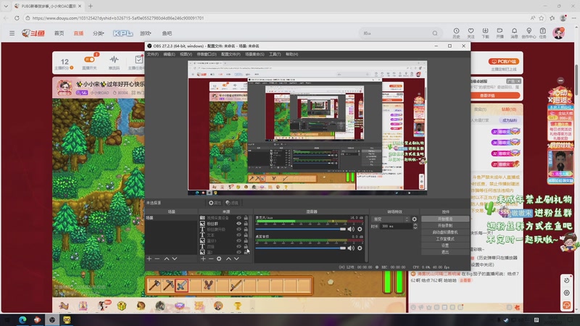Open OBS Studio from the taskbar
This screenshot has width=580, height=326.
point(52,319)
